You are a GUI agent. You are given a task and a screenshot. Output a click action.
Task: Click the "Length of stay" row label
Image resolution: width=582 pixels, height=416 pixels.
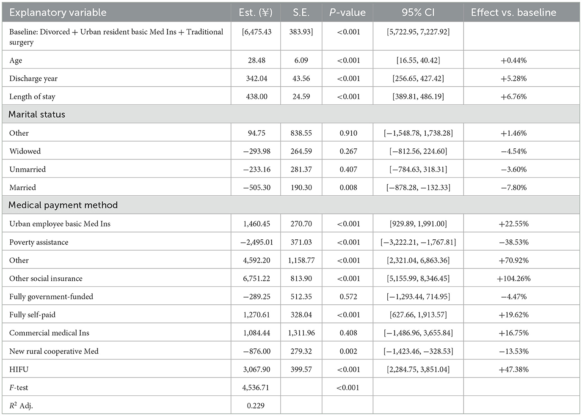pyautogui.click(x=32, y=97)
